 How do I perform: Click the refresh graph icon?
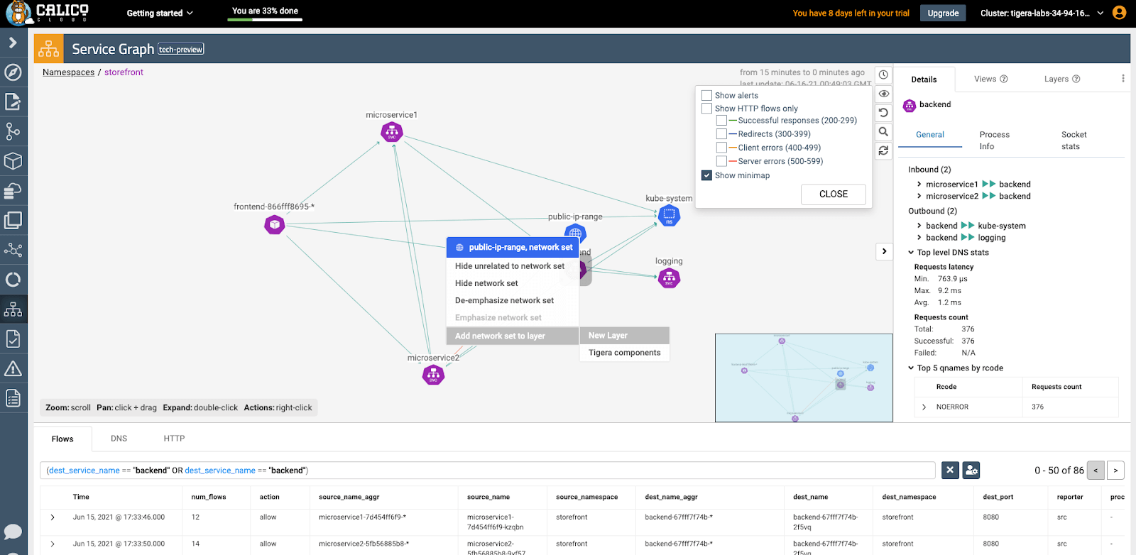click(x=883, y=150)
